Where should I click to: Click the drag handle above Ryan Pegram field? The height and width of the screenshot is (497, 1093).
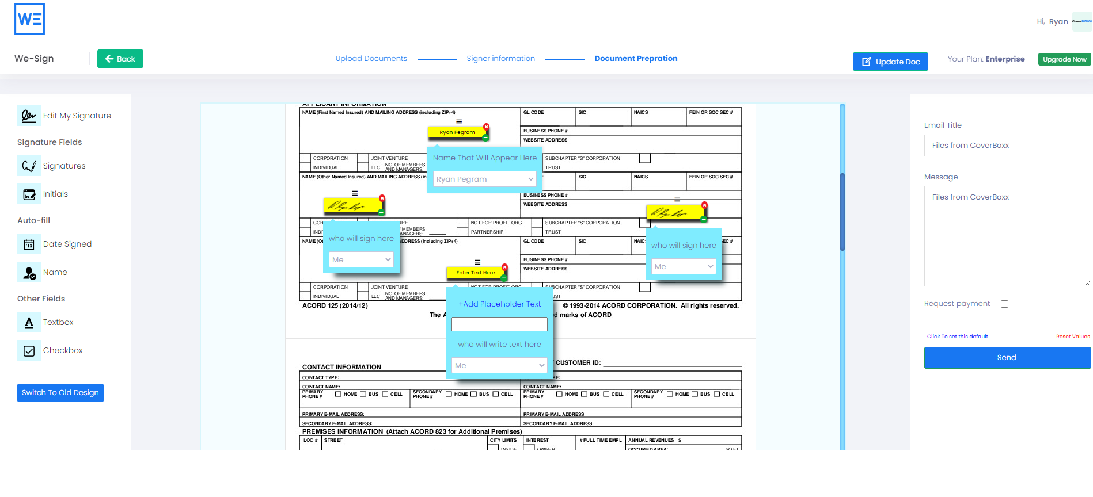pyautogui.click(x=459, y=122)
